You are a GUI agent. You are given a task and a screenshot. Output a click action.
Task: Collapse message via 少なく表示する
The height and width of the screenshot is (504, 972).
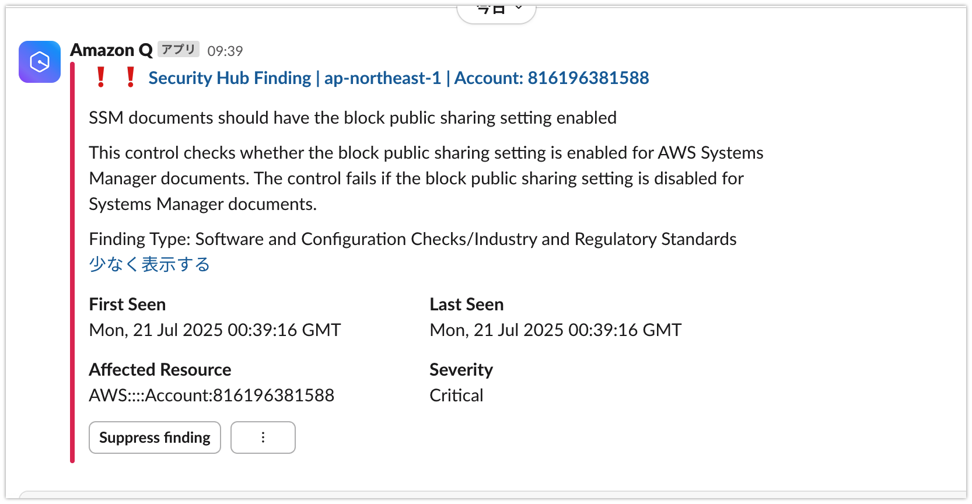(x=149, y=264)
